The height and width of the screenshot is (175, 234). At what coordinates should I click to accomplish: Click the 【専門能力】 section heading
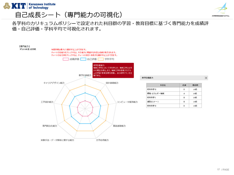(25, 47)
